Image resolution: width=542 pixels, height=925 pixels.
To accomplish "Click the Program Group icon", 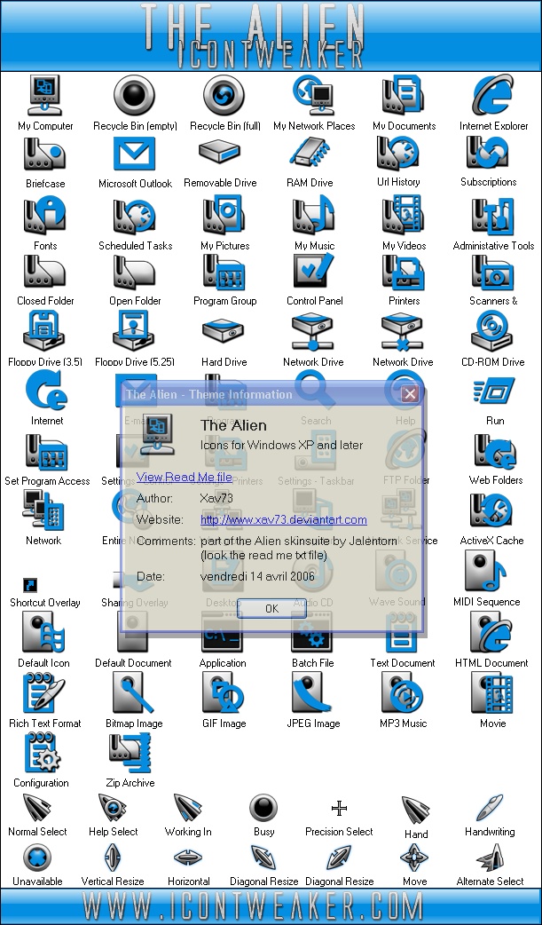I will pyautogui.click(x=224, y=272).
